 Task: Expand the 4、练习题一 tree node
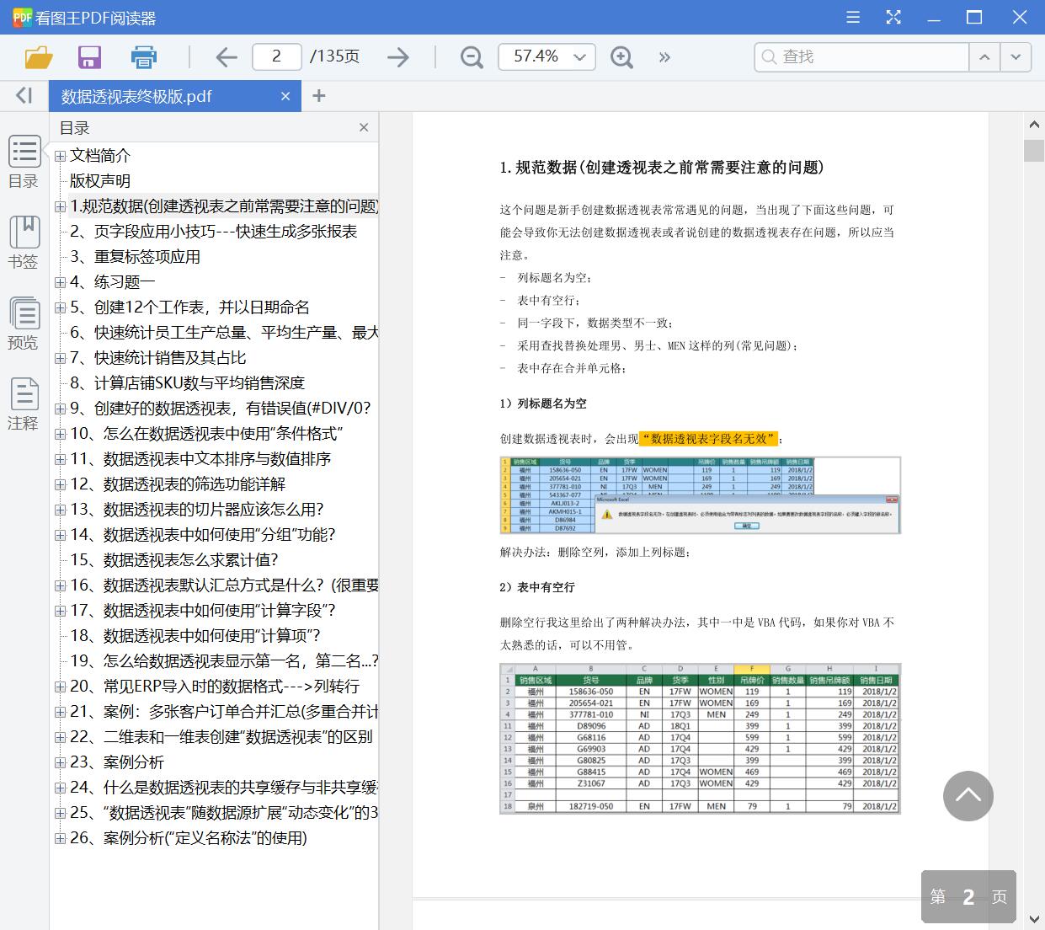coord(60,282)
